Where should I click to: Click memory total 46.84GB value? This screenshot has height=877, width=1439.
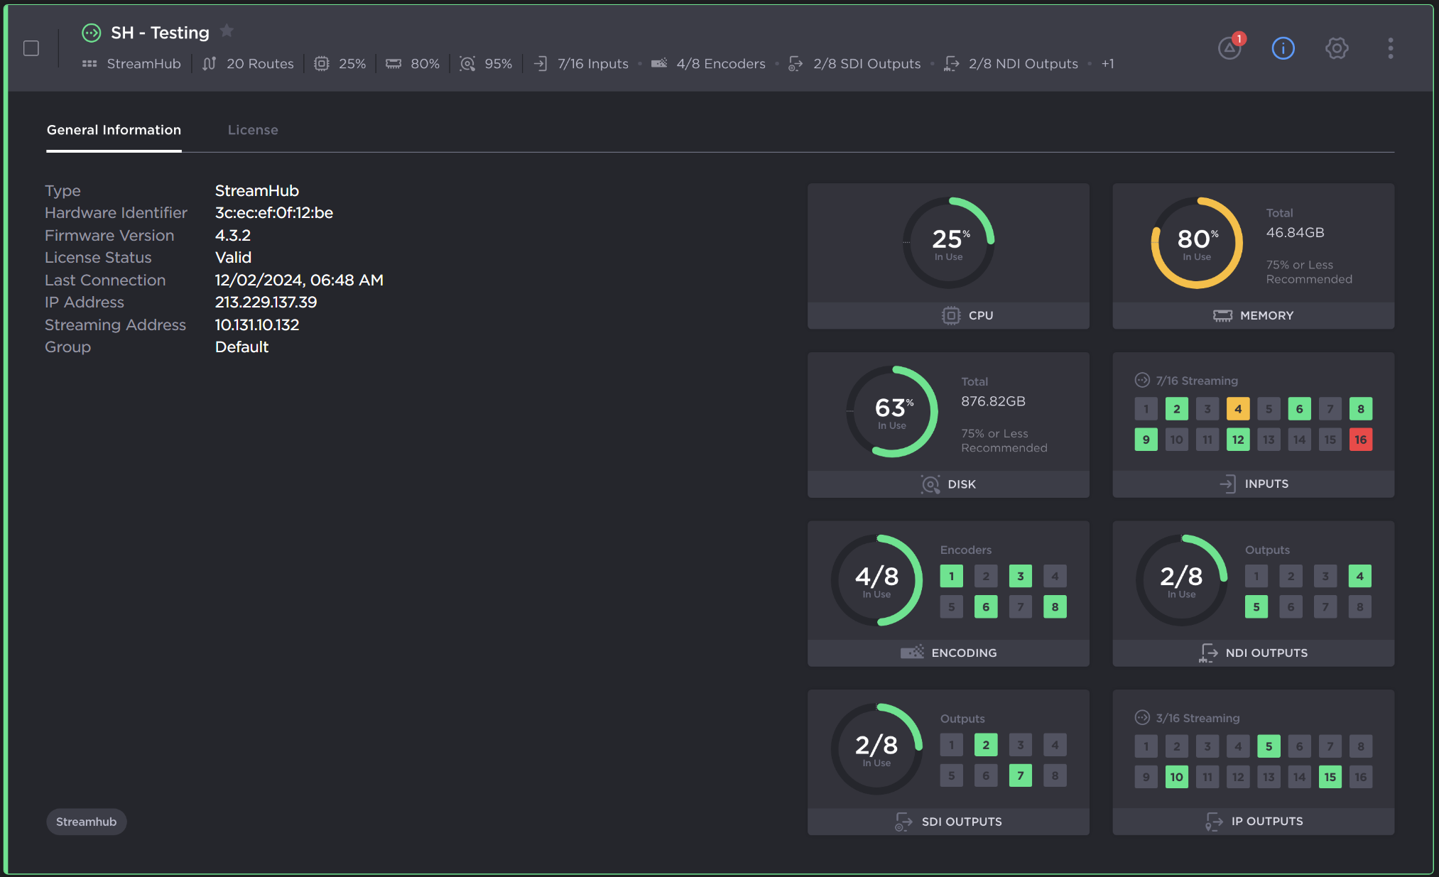(1296, 233)
